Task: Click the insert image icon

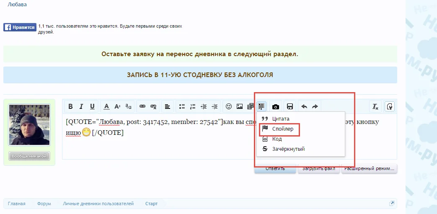Action: (x=240, y=106)
